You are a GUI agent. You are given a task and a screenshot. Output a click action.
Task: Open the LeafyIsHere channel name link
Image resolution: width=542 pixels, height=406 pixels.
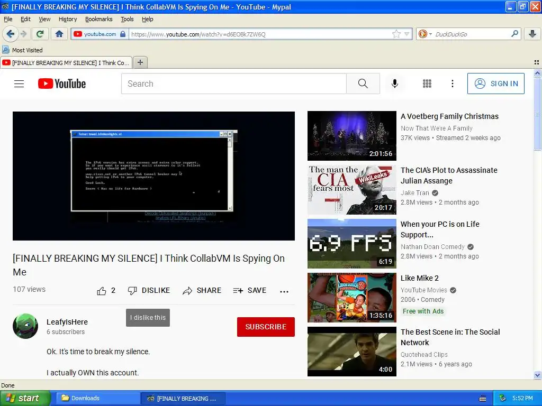coord(67,322)
